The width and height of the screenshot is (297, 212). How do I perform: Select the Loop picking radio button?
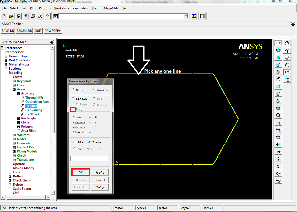pos(73,109)
